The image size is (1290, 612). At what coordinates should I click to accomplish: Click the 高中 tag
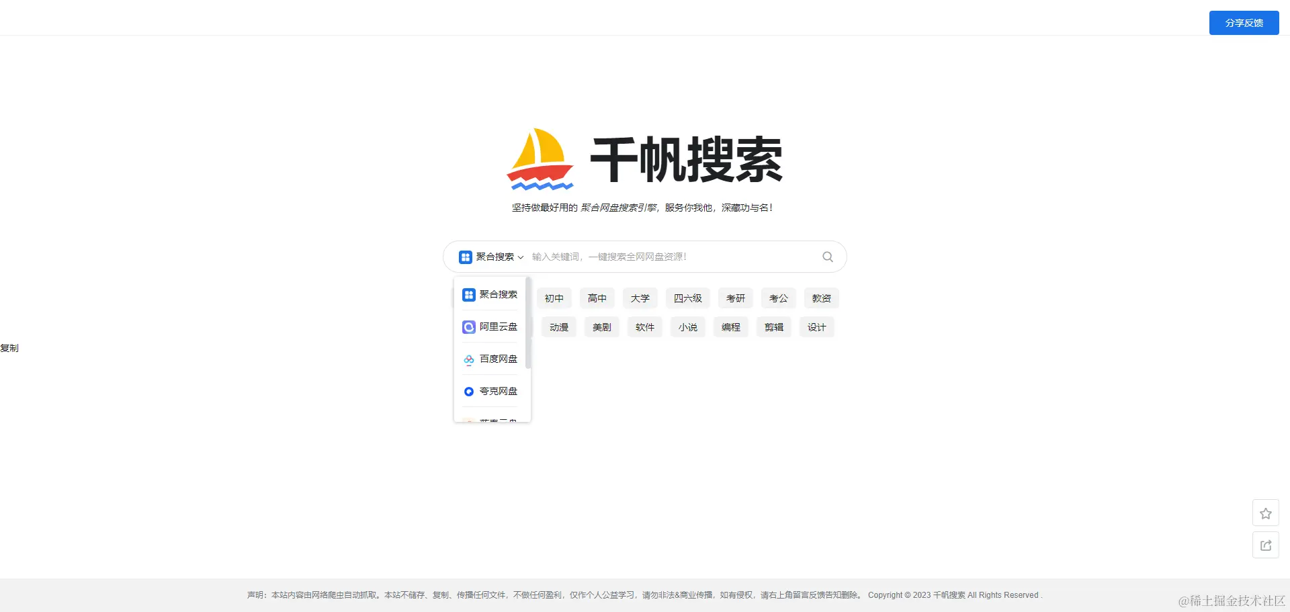tap(597, 298)
